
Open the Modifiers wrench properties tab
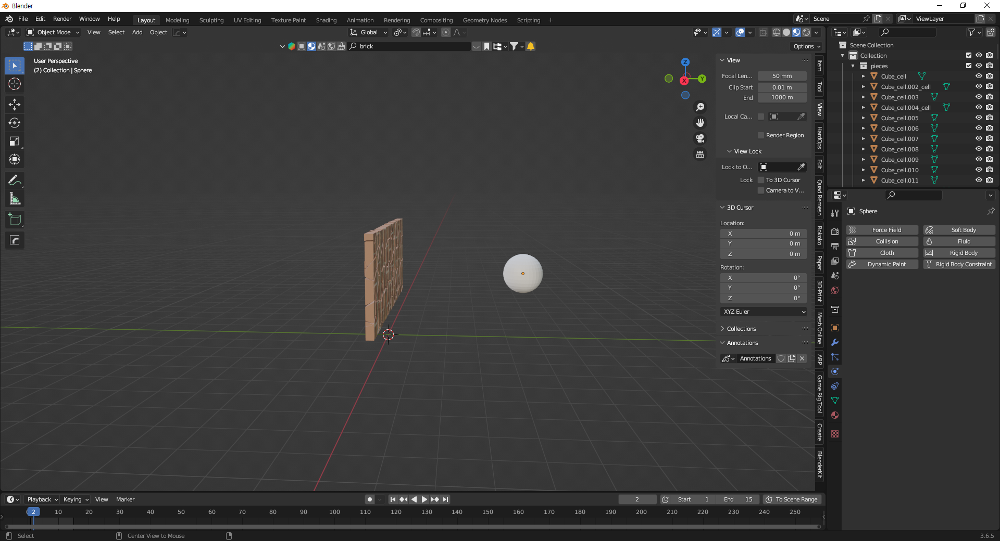(x=835, y=342)
